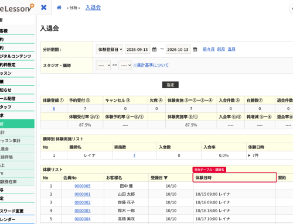Open calendar picker for end date
293x224 pixels.
tap(195, 49)
